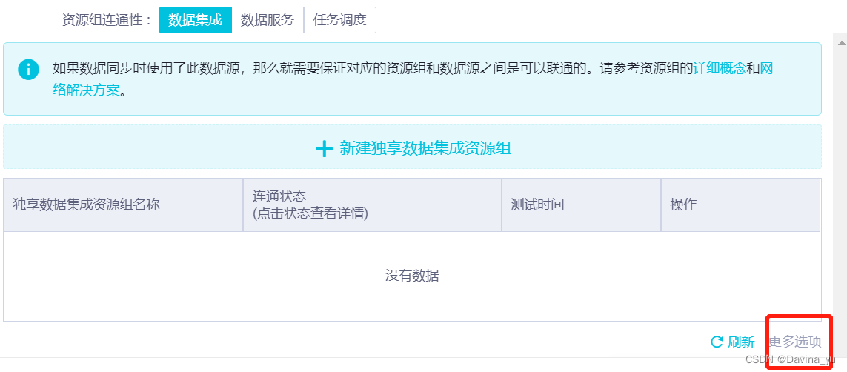Screen dimensions: 847x372
Task: Click 新建独享数据集成资源组 button text
Action: pos(425,148)
